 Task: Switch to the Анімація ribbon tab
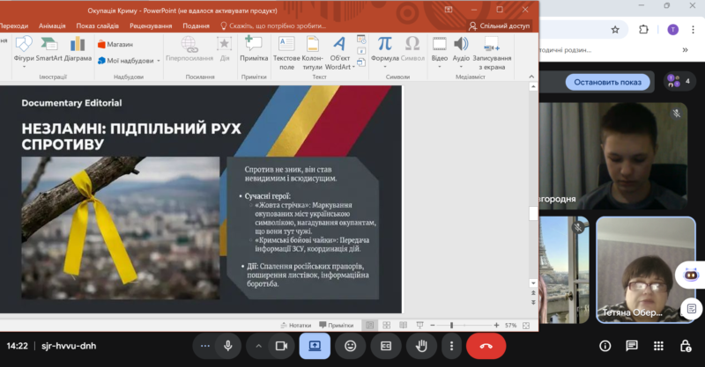pos(52,26)
